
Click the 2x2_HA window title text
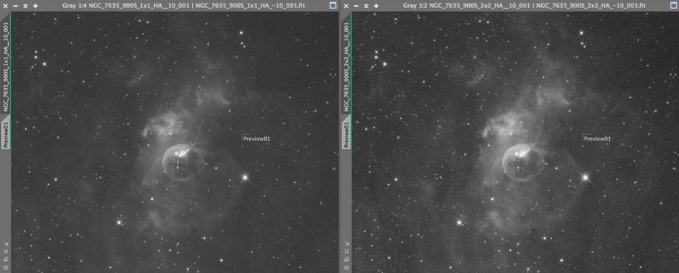coord(524,5)
